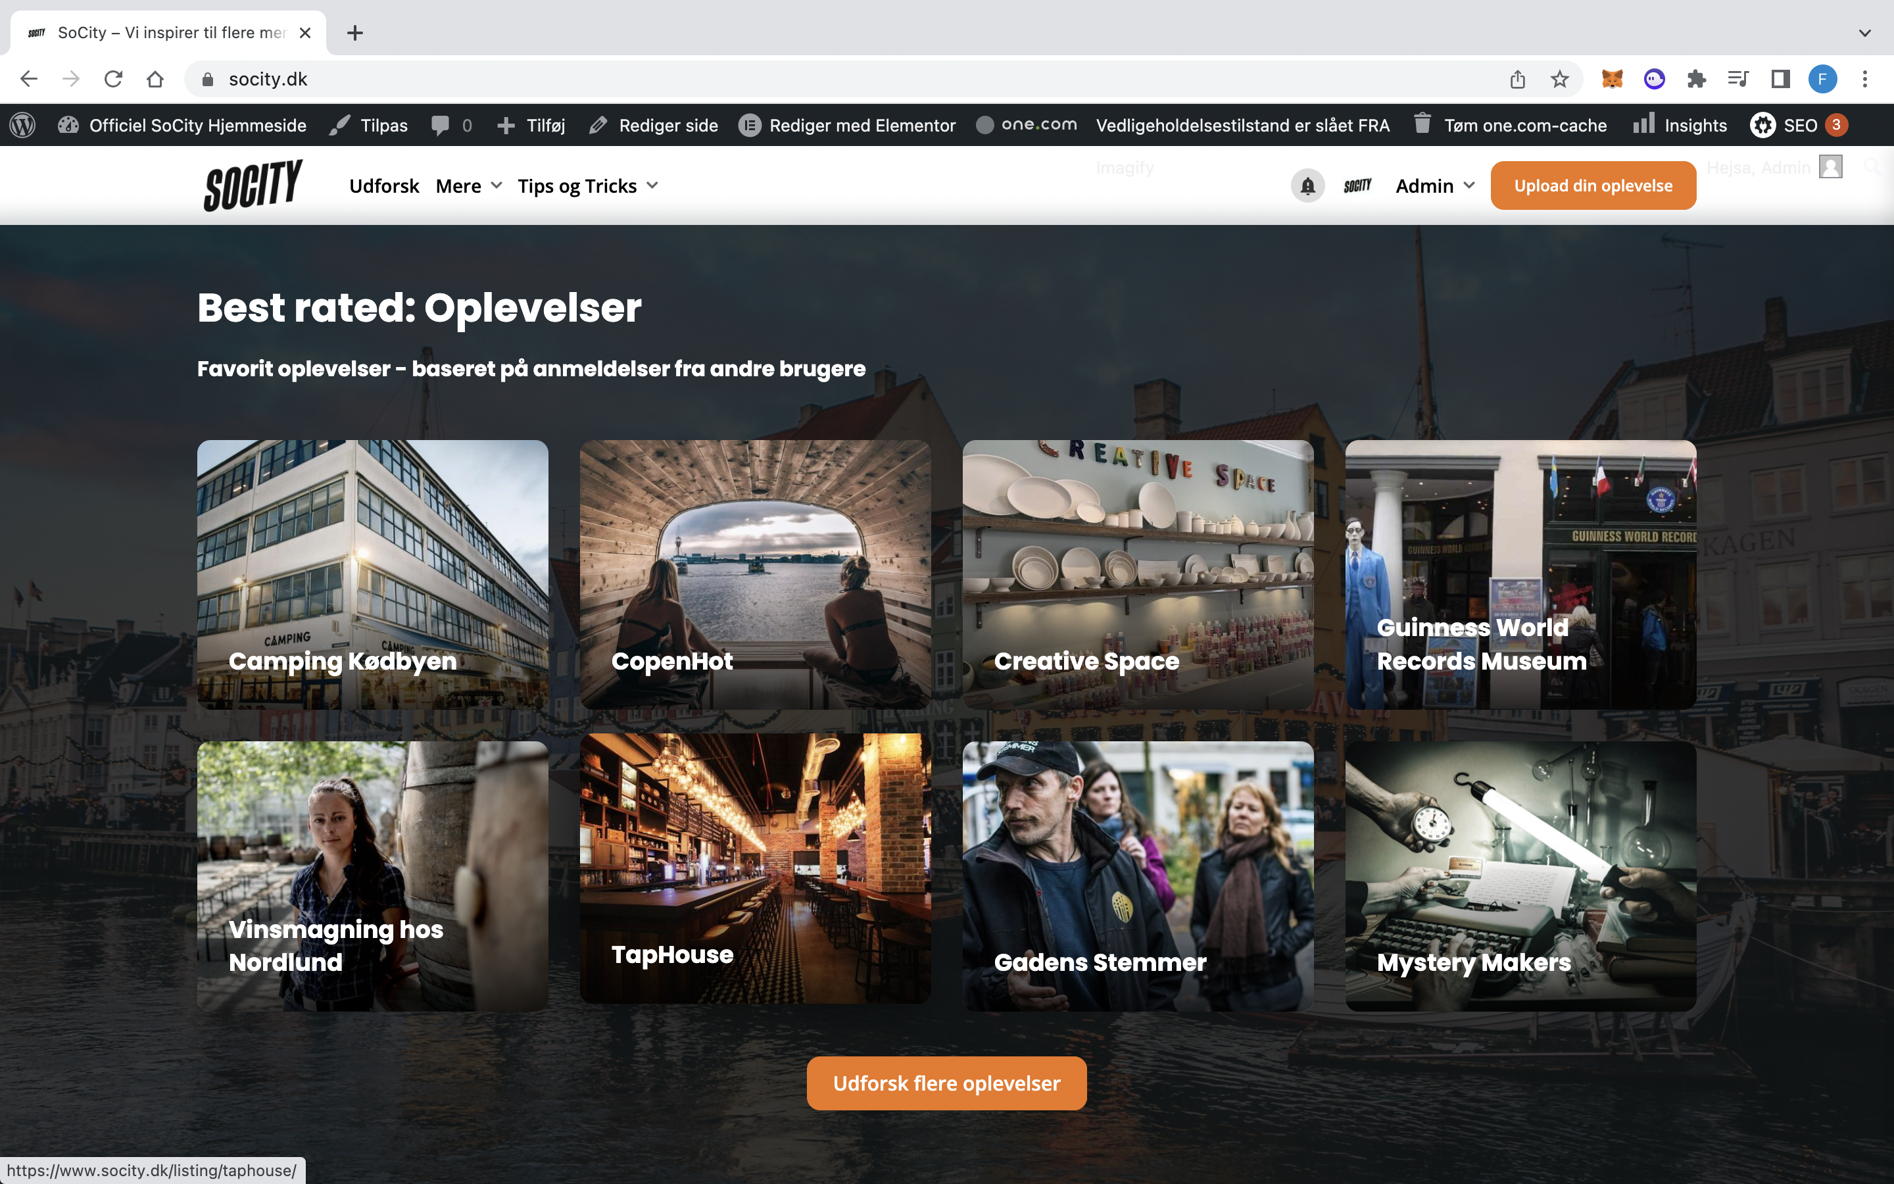This screenshot has height=1184, width=1894.
Task: Open the browser extensions puzzle icon
Action: pos(1696,79)
